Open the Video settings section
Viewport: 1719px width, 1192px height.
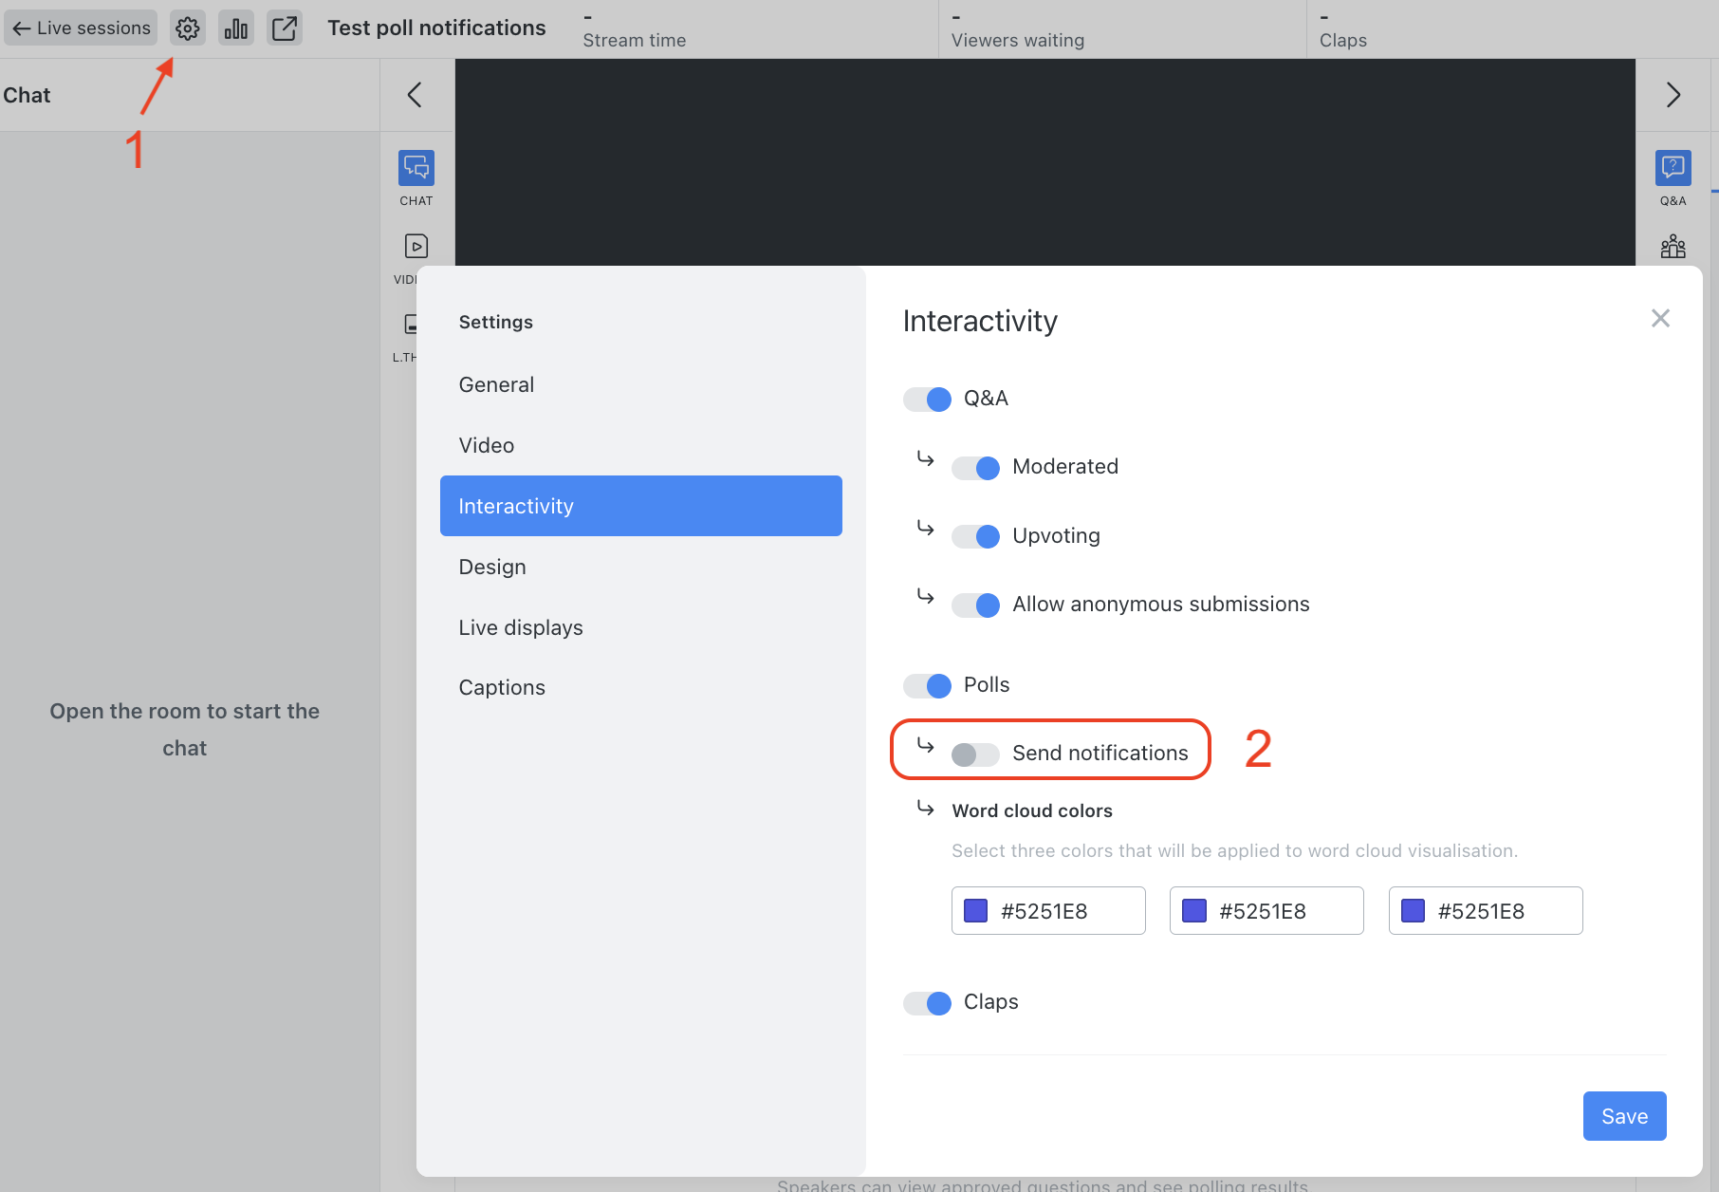coord(641,445)
